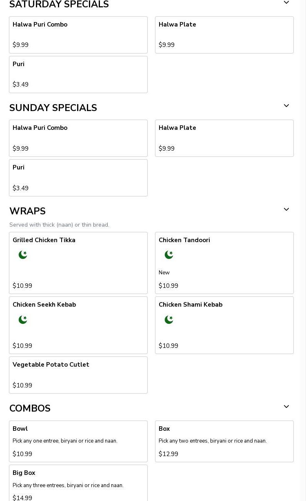Viewport: 306px width, 501px height.
Task: Select Halwa Plate under Sunday Specials
Action: click(224, 138)
